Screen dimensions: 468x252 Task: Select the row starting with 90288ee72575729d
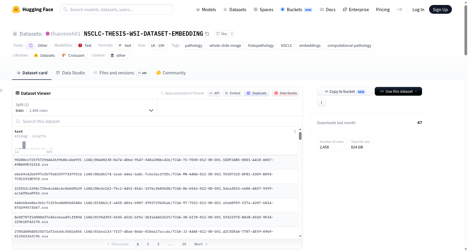point(155,162)
